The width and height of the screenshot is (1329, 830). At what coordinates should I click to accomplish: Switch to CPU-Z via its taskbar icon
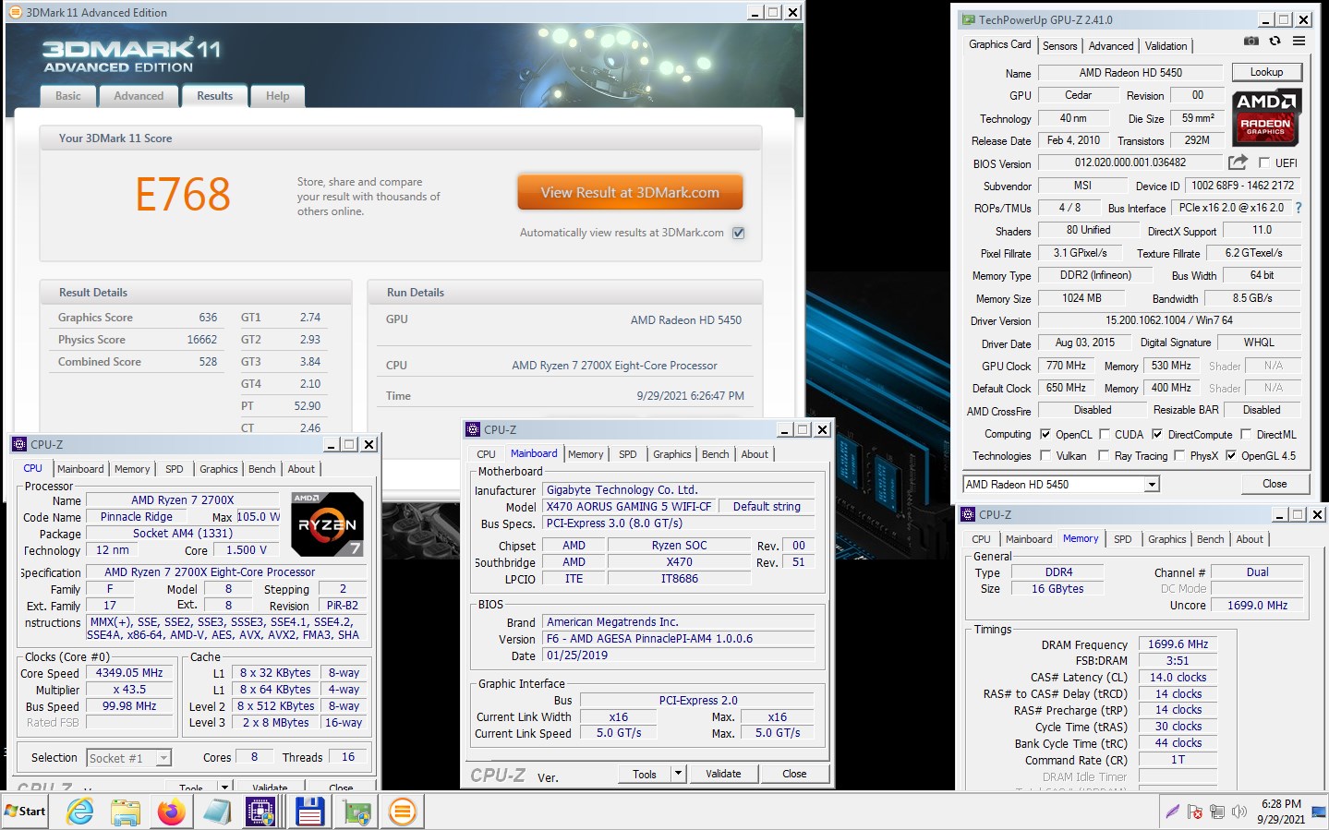point(261,812)
